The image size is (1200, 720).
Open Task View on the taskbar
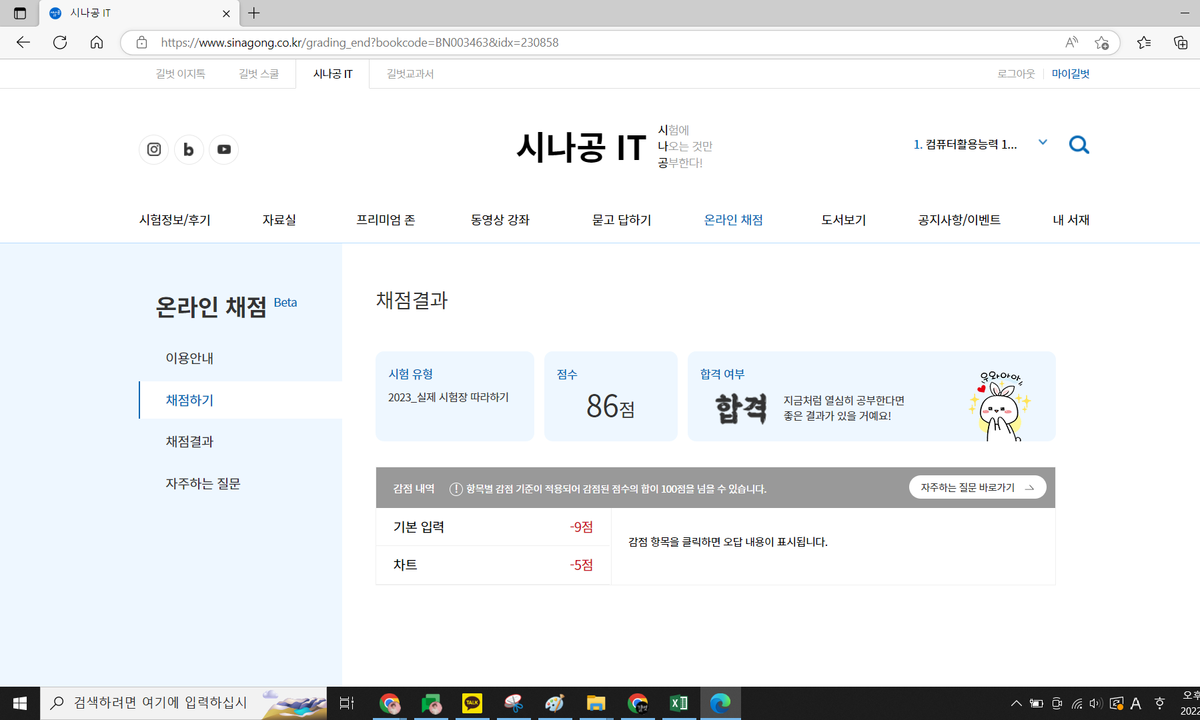347,703
